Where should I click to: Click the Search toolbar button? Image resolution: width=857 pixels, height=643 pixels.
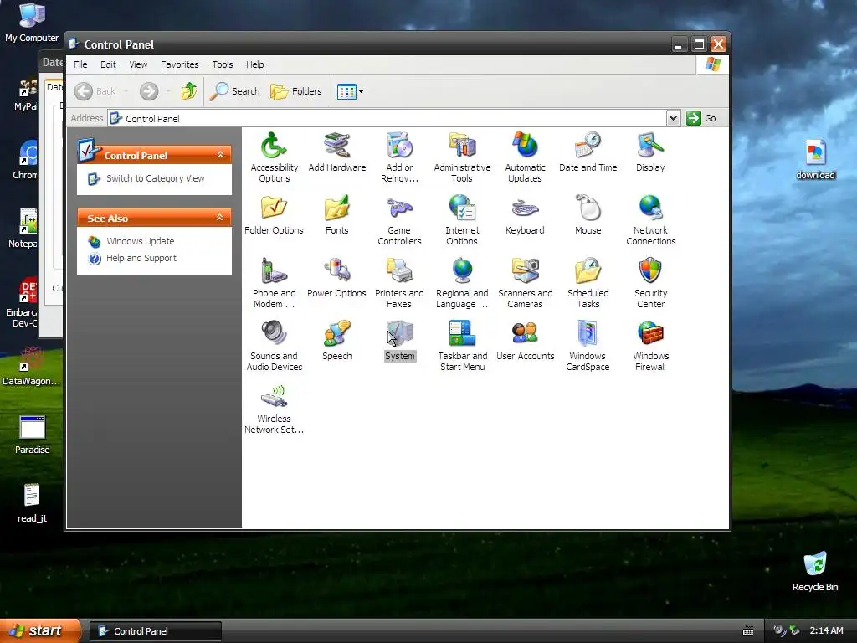click(235, 91)
